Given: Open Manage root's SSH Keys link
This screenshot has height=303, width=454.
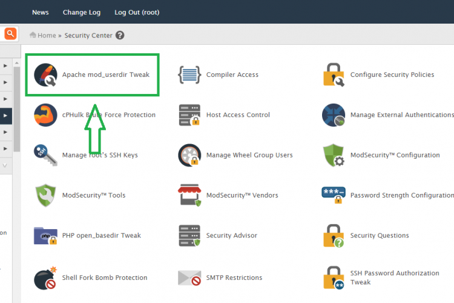Looking at the screenshot, I should pos(100,155).
